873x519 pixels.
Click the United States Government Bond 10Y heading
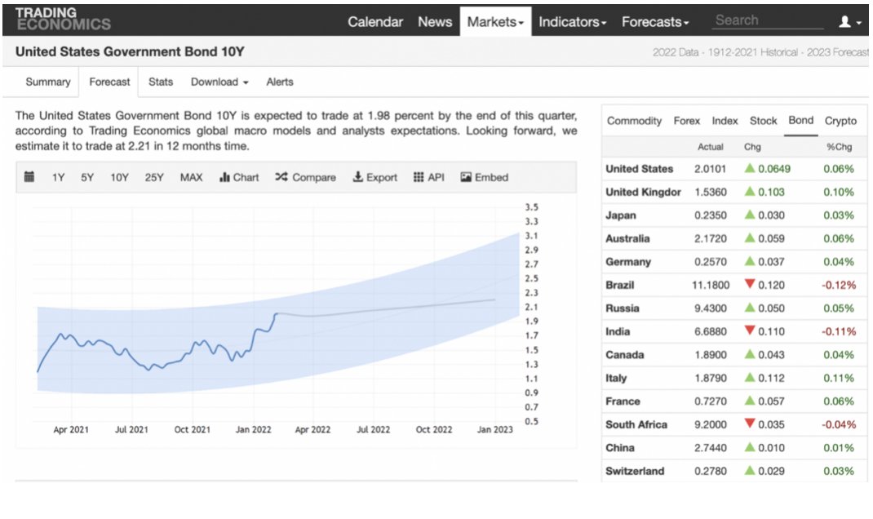(x=130, y=51)
